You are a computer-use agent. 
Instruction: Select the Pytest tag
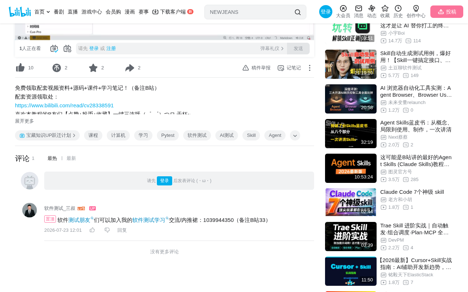(x=168, y=135)
